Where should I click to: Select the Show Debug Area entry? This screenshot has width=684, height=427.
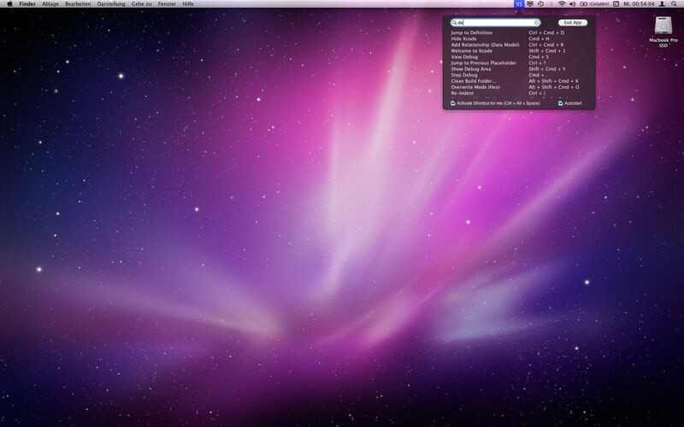[471, 69]
